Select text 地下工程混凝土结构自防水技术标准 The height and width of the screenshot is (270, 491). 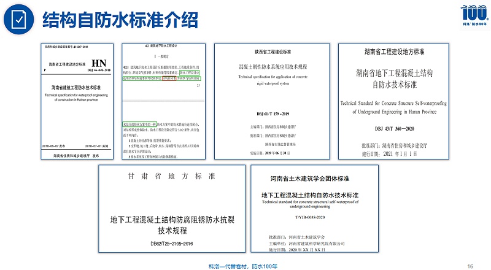coord(310,195)
